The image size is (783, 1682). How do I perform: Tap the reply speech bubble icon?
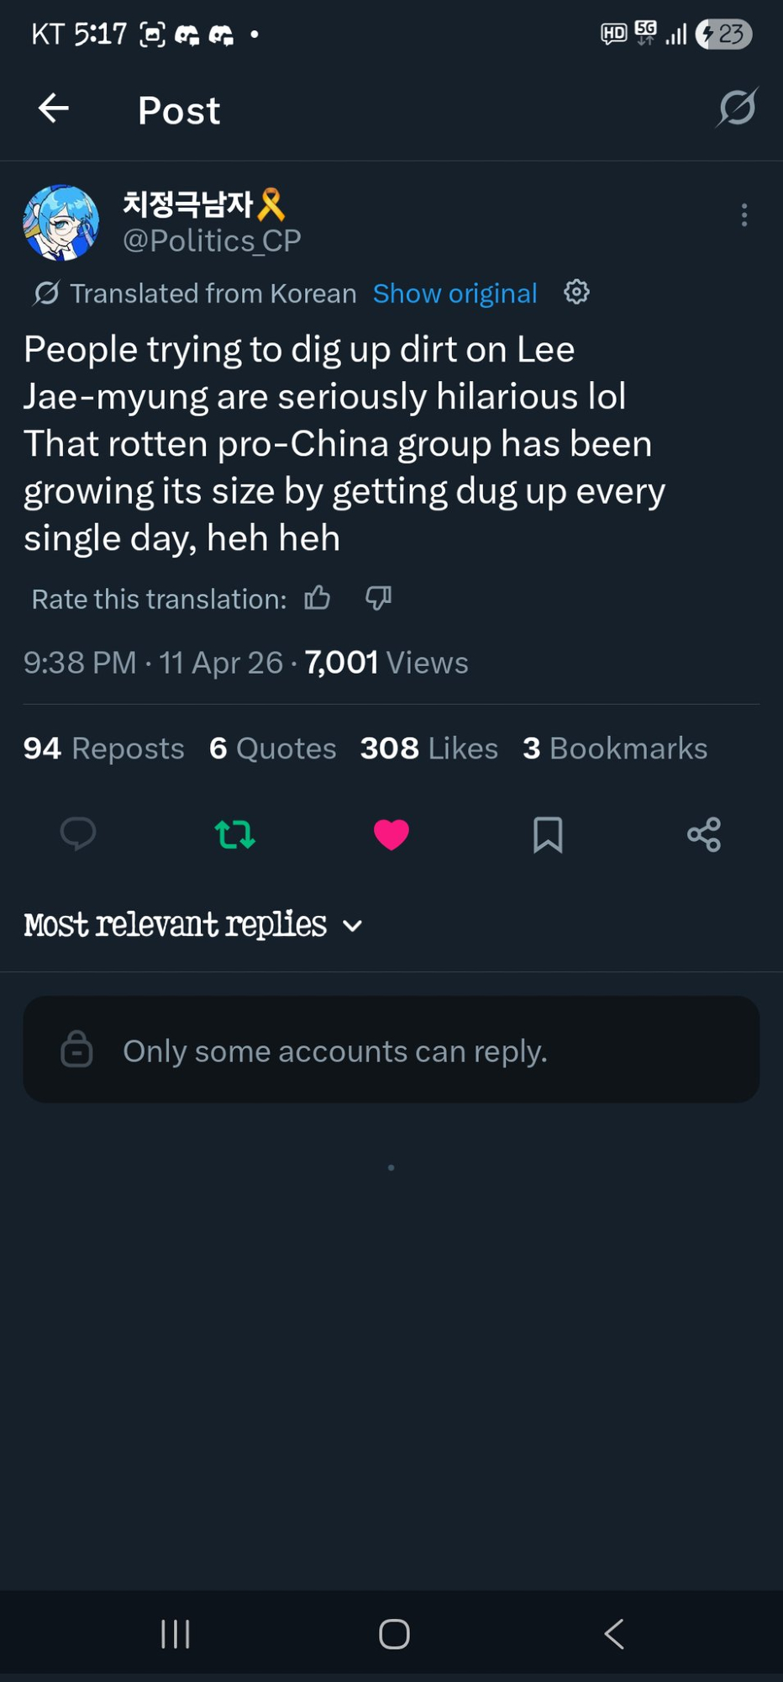click(x=78, y=834)
